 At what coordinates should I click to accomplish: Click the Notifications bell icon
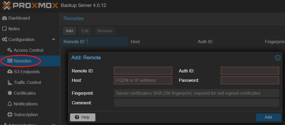coord(10,104)
